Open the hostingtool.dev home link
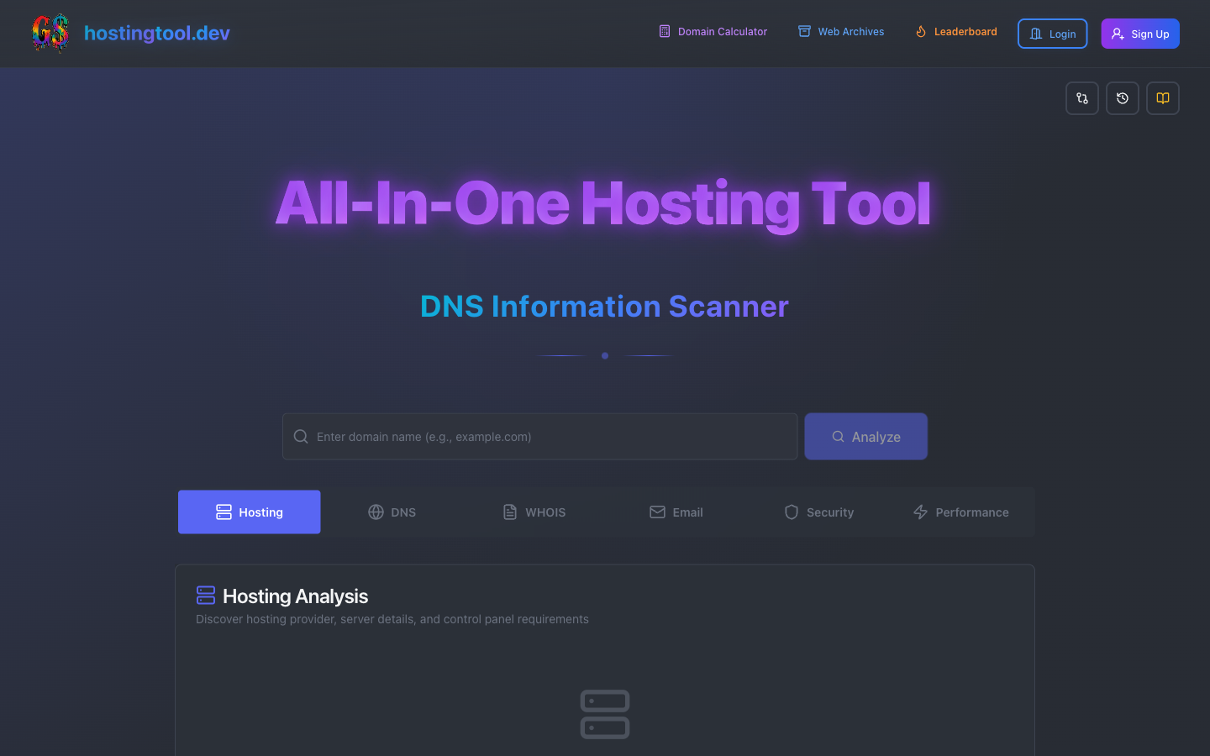 coord(157,33)
